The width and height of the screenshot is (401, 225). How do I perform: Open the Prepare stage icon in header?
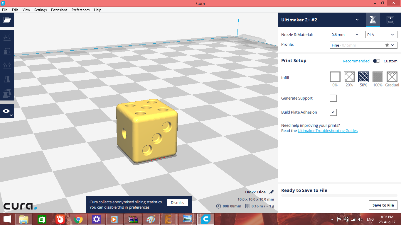373,20
